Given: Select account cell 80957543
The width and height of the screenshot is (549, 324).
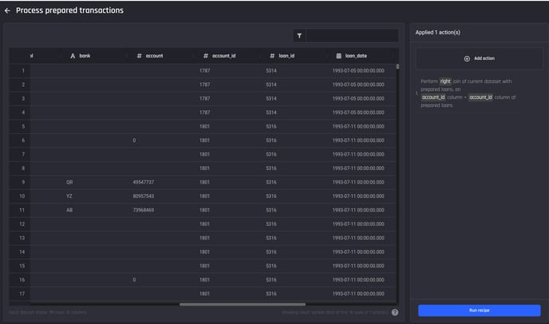Looking at the screenshot, I should (x=143, y=196).
